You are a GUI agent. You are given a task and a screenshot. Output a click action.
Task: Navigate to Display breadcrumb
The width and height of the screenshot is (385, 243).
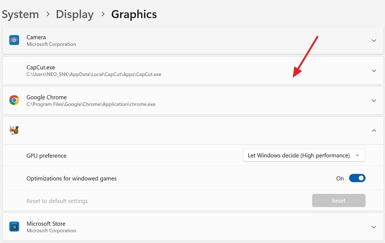[75, 14]
